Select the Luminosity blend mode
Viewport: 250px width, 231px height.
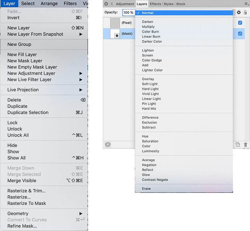[184, 151]
